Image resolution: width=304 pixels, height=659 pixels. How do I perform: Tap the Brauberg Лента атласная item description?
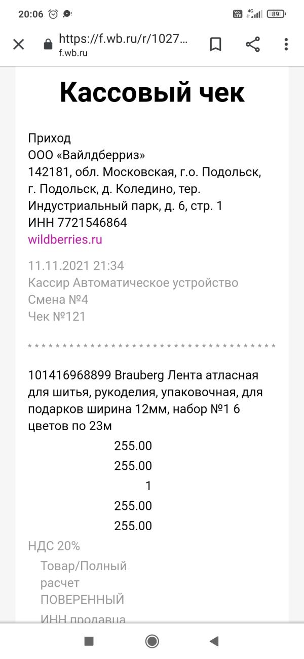[146, 401]
